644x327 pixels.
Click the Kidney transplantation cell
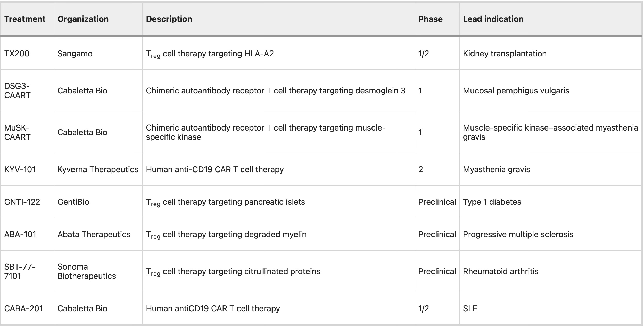click(505, 54)
